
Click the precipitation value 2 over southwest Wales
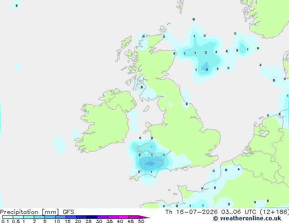click(x=139, y=155)
